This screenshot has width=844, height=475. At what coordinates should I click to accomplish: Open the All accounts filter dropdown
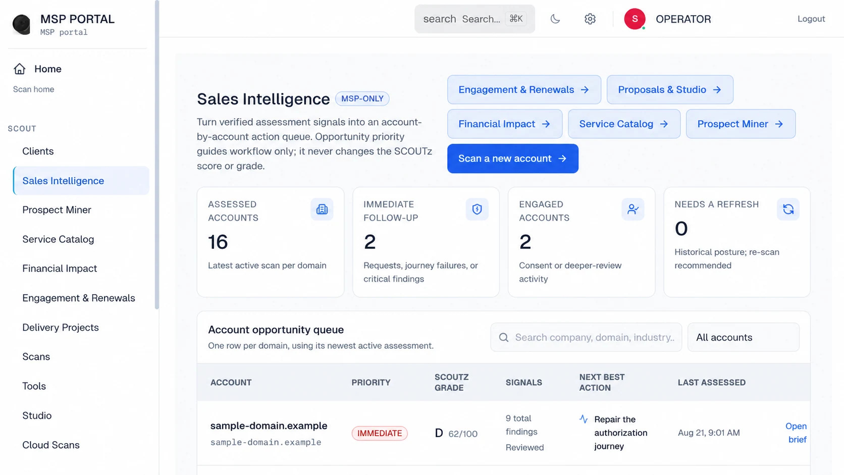(x=744, y=337)
